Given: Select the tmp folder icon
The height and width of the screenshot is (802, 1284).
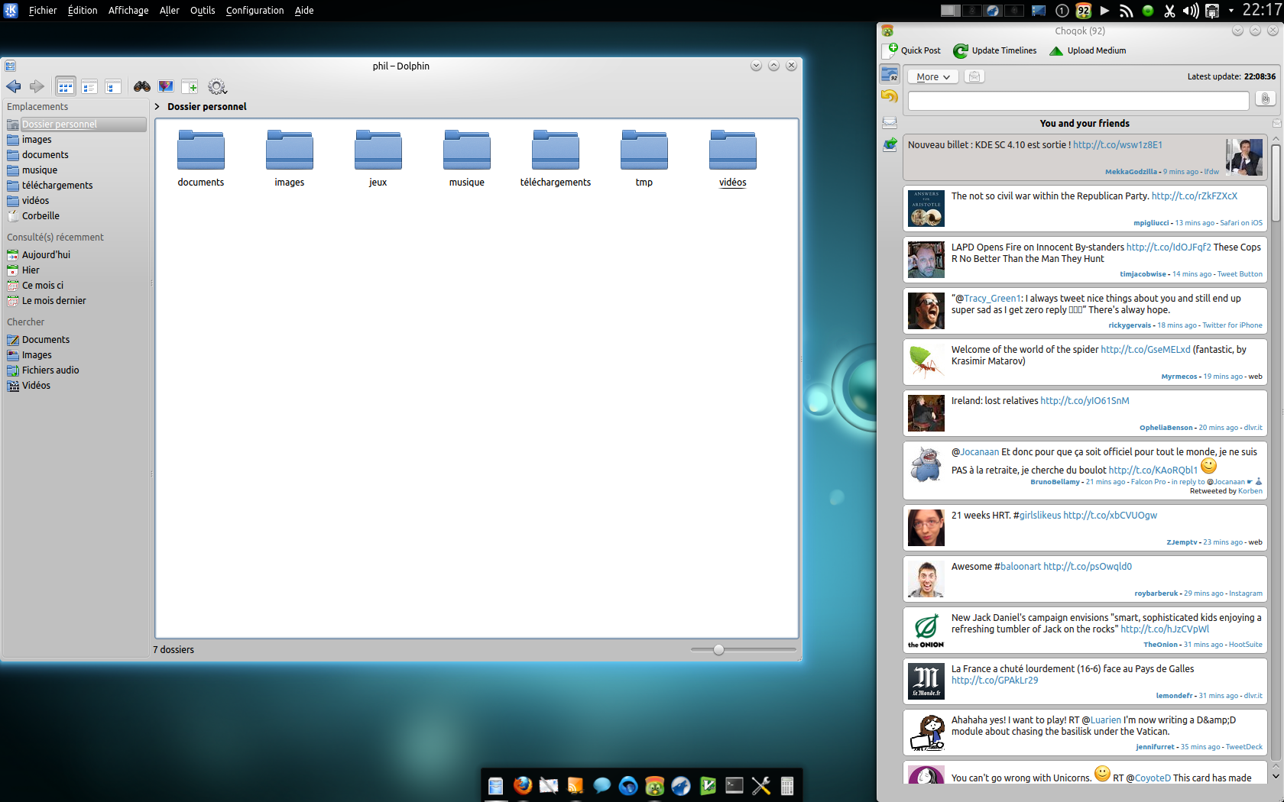Looking at the screenshot, I should [644, 150].
